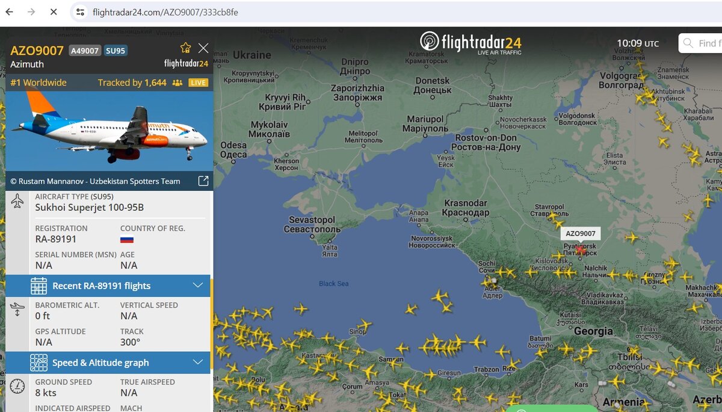Click the Volgograd city label on map
The image size is (722, 412).
pyautogui.click(x=622, y=81)
